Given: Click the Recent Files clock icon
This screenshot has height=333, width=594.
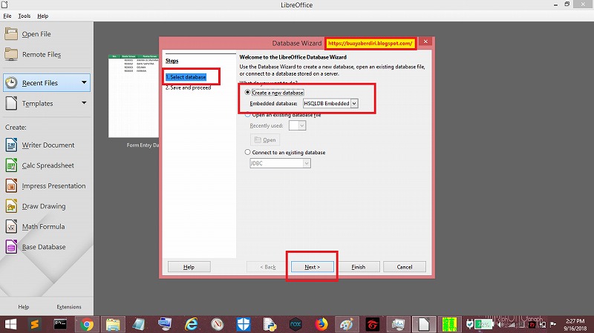Looking at the screenshot, I should click(11, 82).
